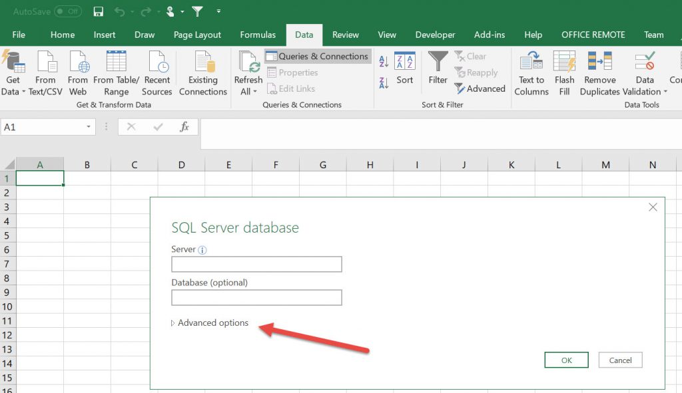
Task: Click the Filter funnel icon
Action: (x=438, y=62)
